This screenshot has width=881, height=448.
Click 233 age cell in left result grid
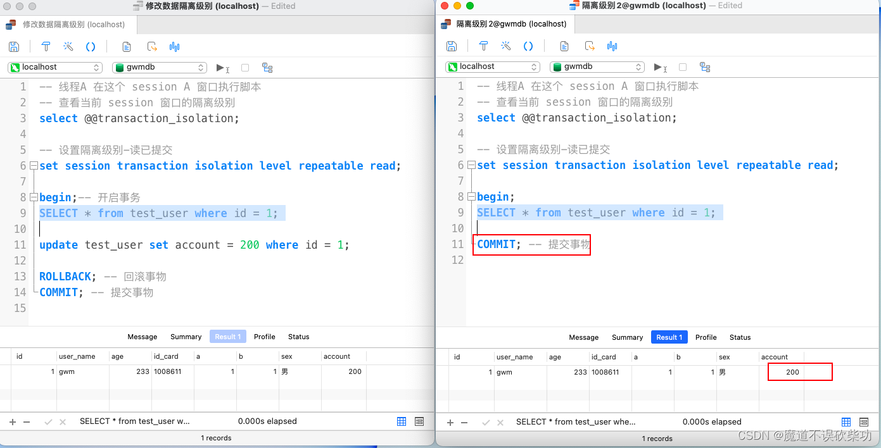coord(130,371)
